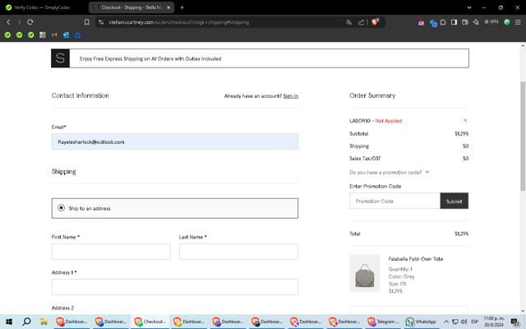Remove the LABOR10 promo code
The height and width of the screenshot is (329, 526).
(465, 121)
